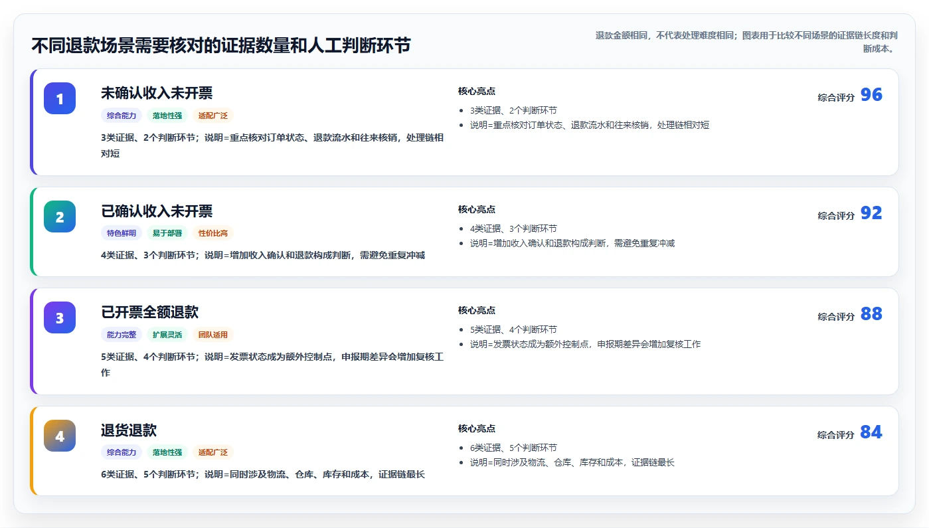929x528 pixels.
Task: Click 核心亮点 heading in 已确认收入未开票 card
Action: 477,209
